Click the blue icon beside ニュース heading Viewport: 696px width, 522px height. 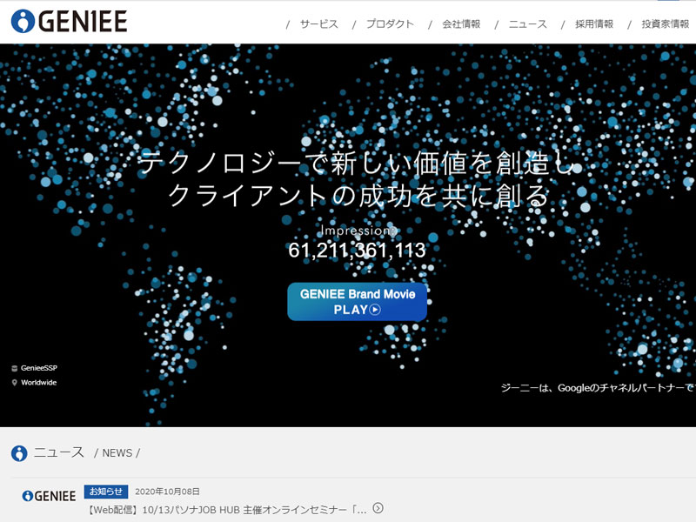(19, 453)
